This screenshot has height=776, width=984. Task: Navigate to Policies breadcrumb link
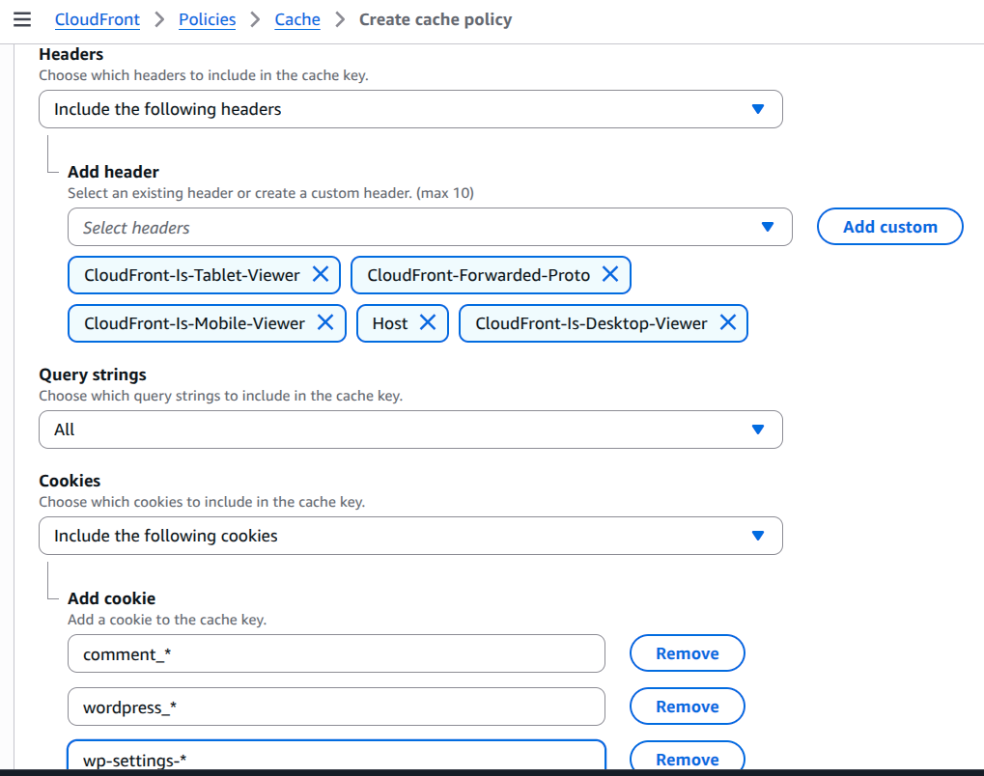[x=207, y=19]
